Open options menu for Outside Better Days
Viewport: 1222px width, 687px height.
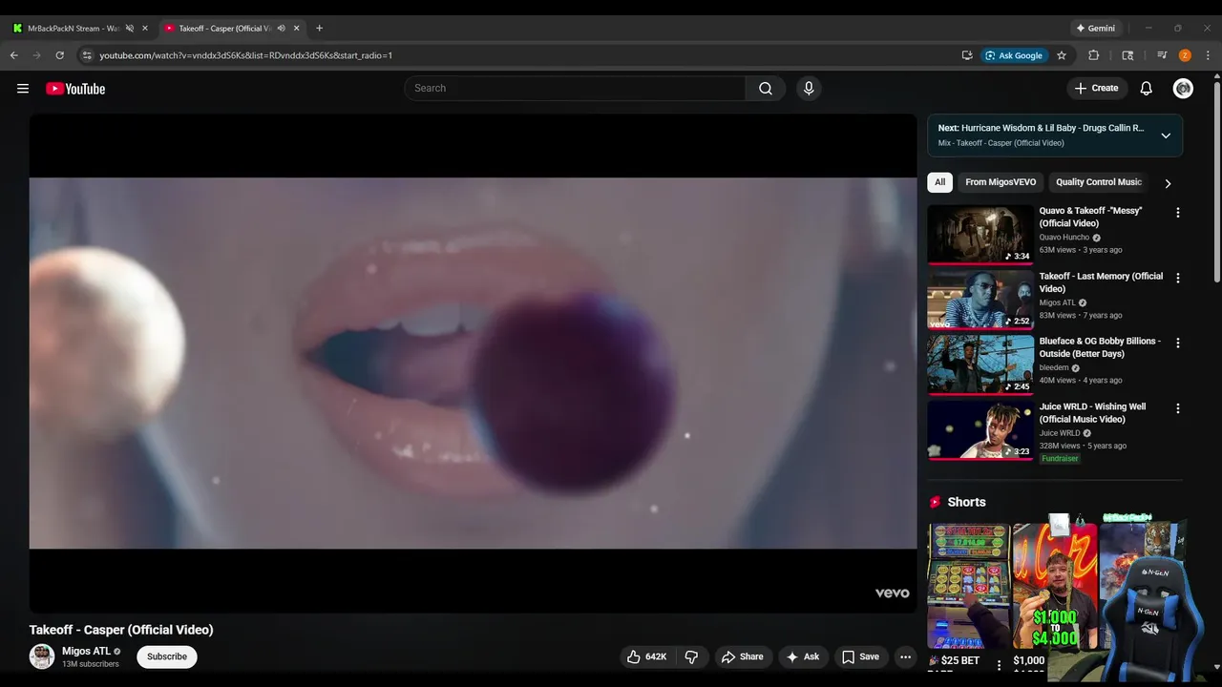click(x=1177, y=343)
